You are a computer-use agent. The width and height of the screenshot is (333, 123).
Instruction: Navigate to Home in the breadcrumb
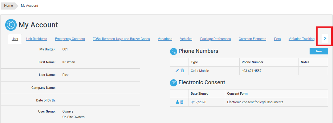(8, 6)
